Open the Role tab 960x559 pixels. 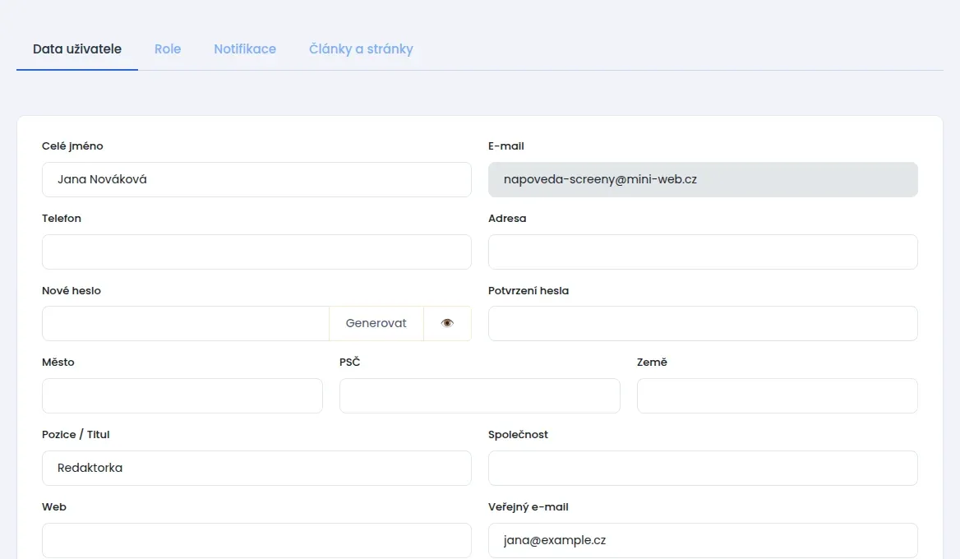point(168,49)
